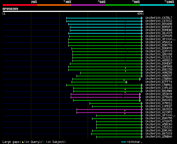The width and height of the screenshot is (177, 144).
Task: Open hit UniRef100_A8MQS3
Action: click(x=159, y=61)
